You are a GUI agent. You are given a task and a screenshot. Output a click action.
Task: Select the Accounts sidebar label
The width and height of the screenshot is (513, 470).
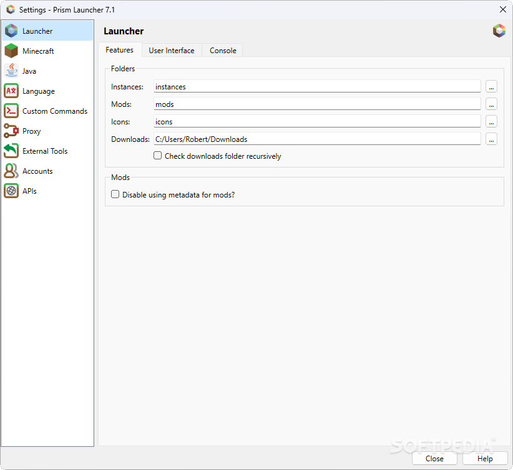[x=37, y=171]
